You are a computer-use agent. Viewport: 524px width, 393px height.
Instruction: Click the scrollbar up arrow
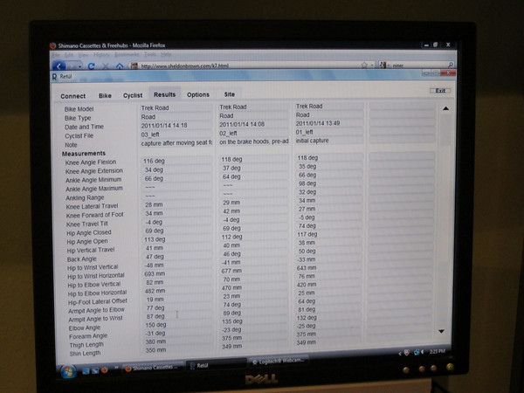click(x=445, y=108)
